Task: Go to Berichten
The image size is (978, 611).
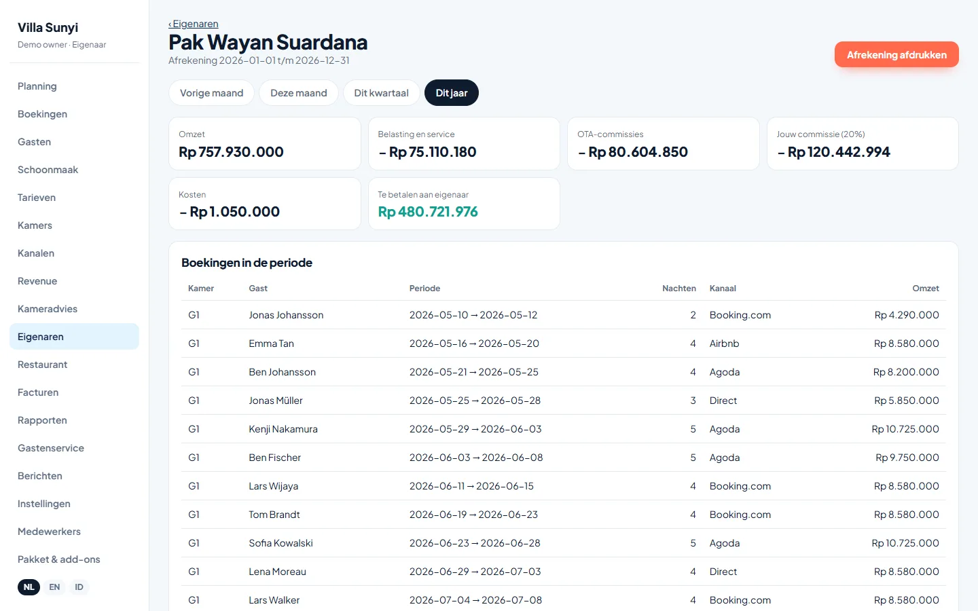Action: click(x=74, y=476)
